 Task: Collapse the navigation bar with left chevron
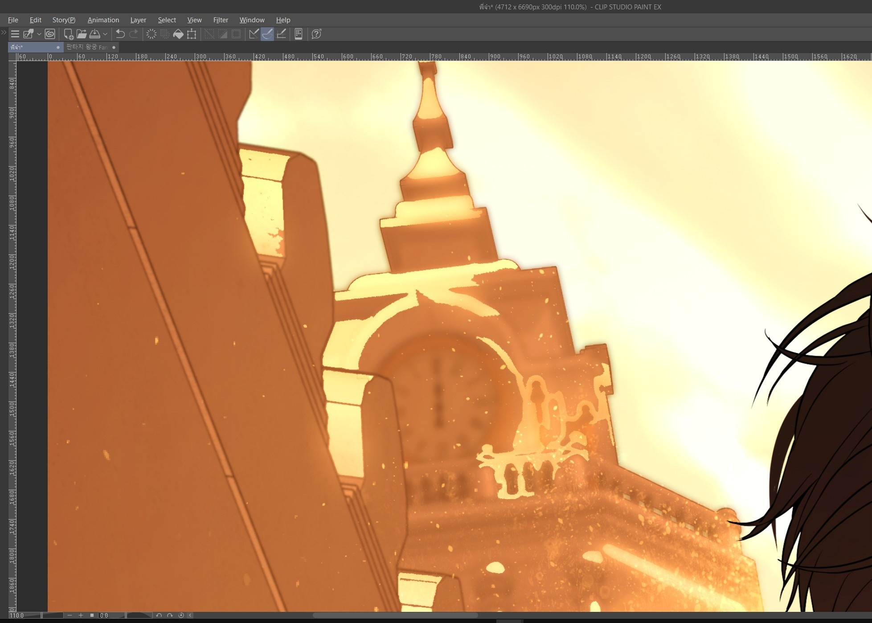click(x=190, y=615)
